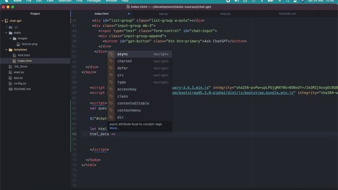The height and width of the screenshot is (190, 338).
Task: Click the aiapi.py file icon in tree
Action: pyautogui.click(x=11, y=72)
